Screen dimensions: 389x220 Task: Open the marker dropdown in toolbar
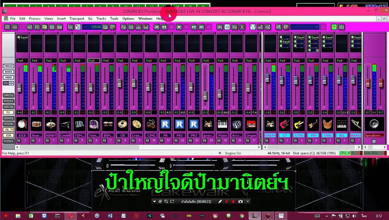pos(317,27)
